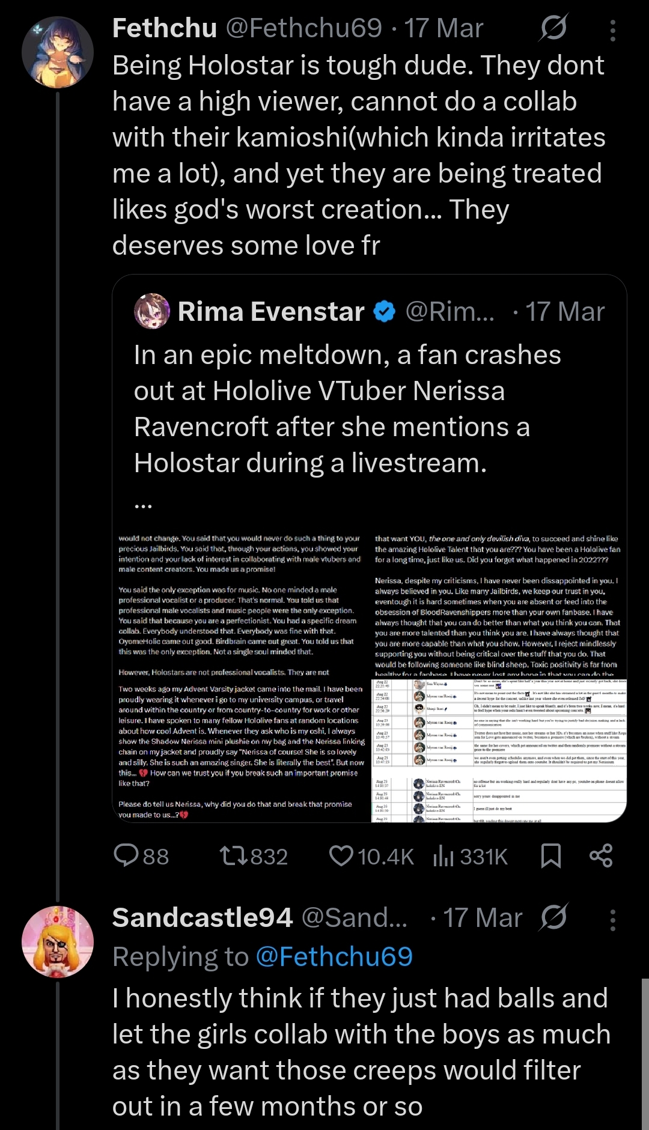Open the Fethchu display name link
The image size is (649, 1130).
pos(165,28)
